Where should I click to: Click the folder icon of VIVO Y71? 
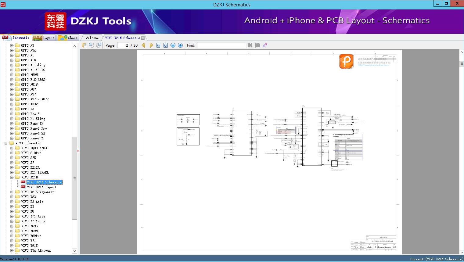(17, 241)
